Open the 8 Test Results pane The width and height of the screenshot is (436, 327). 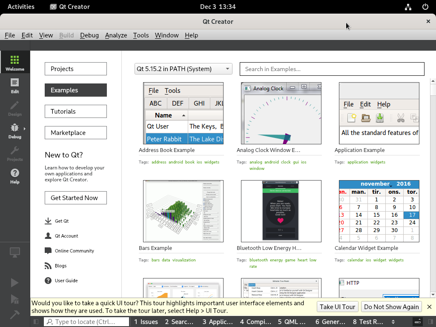point(368,322)
